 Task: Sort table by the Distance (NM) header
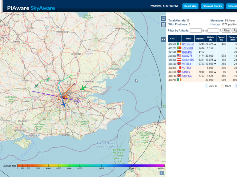pyautogui.click(x=232, y=39)
